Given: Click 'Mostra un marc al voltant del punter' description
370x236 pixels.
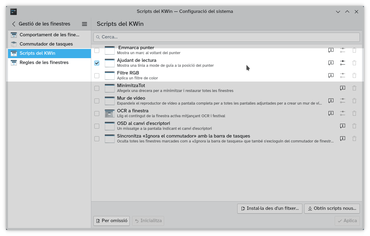Looking at the screenshot, I should pos(149,53).
